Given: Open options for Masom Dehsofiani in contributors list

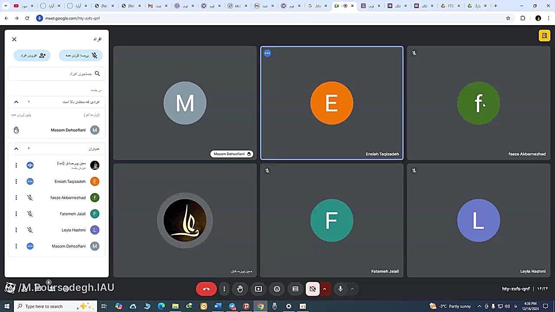Looking at the screenshot, I should click(16, 246).
